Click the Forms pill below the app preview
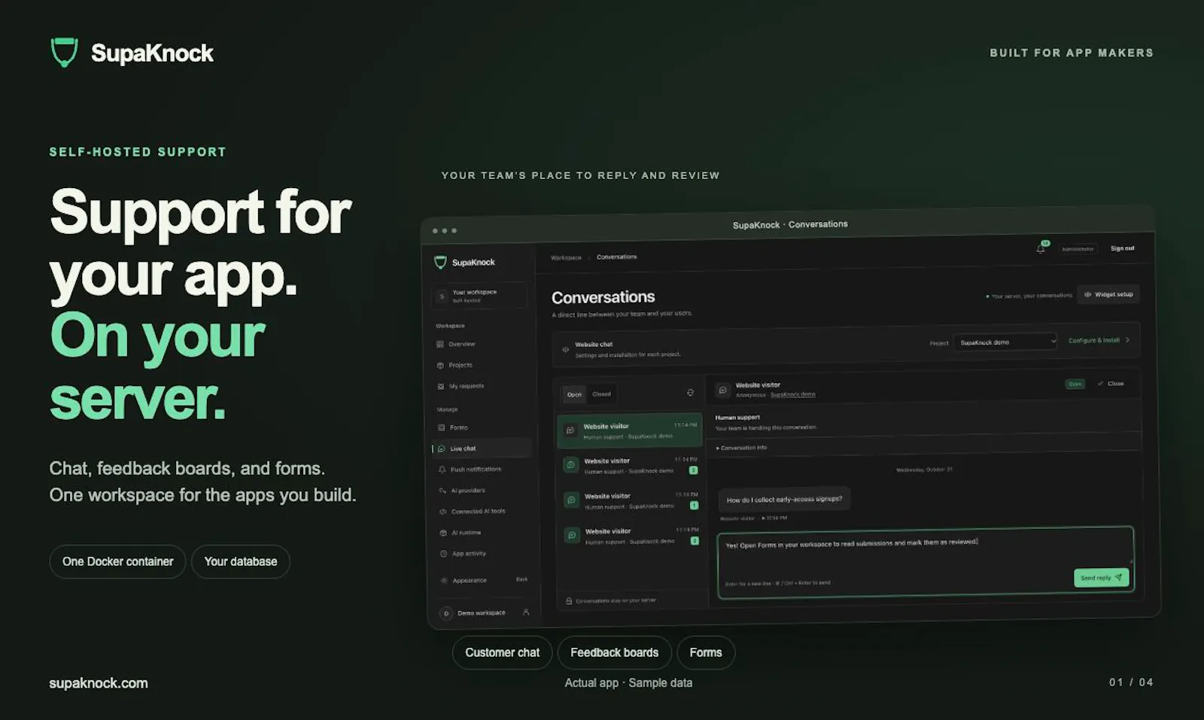 point(706,652)
